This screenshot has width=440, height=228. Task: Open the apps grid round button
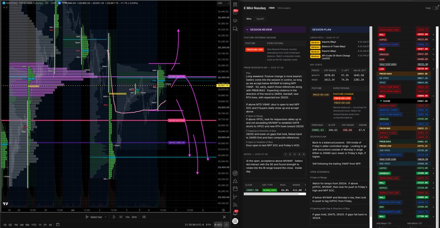pos(235,221)
